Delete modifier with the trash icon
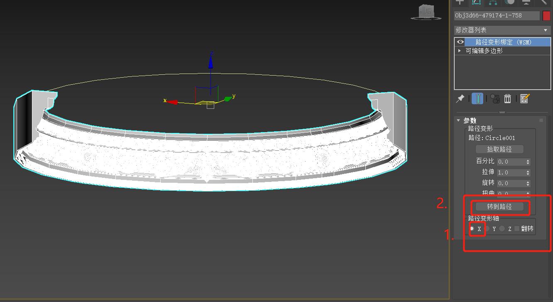553x302 pixels. [x=507, y=98]
